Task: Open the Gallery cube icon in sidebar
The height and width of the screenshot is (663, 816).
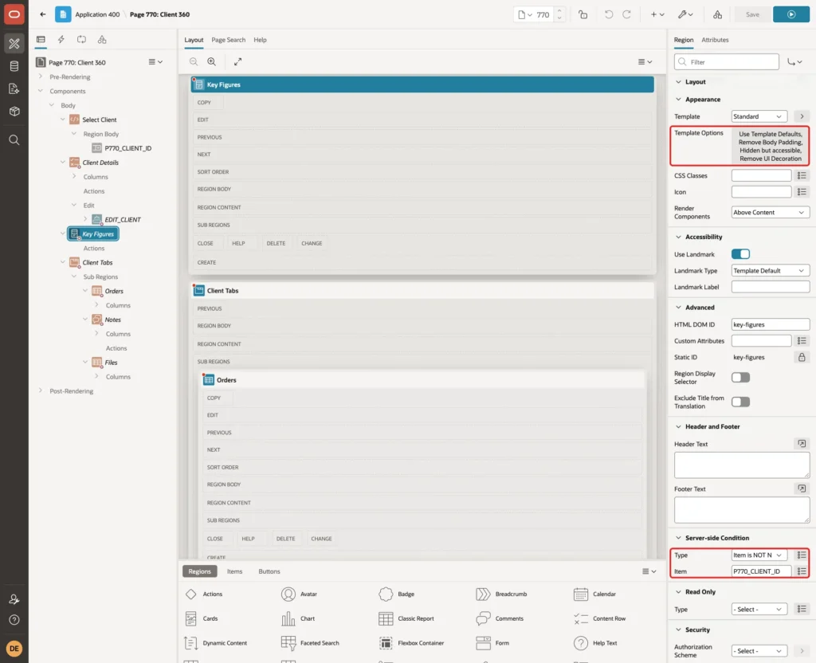Action: click(x=14, y=111)
